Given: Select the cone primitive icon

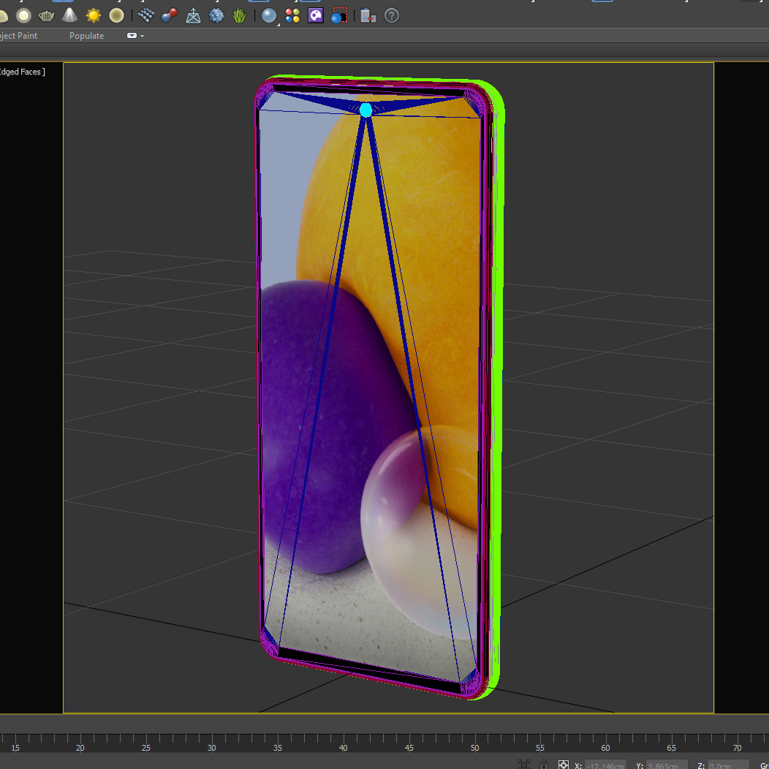Looking at the screenshot, I should click(x=69, y=15).
